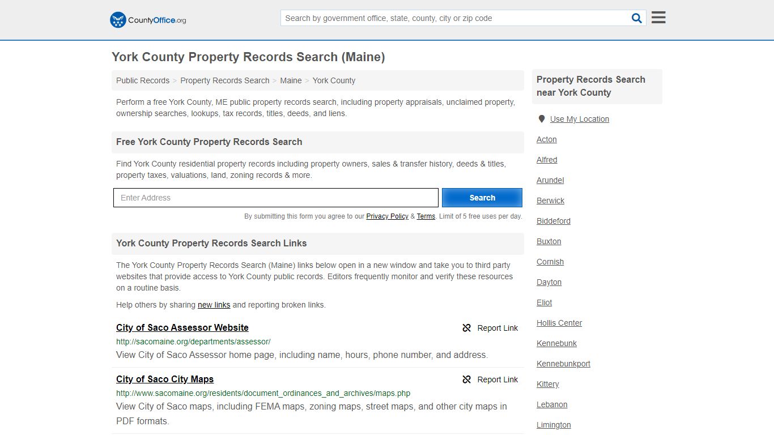Open the Property Records Search breadcrumb
This screenshot has height=435, width=774.
pyautogui.click(x=225, y=80)
